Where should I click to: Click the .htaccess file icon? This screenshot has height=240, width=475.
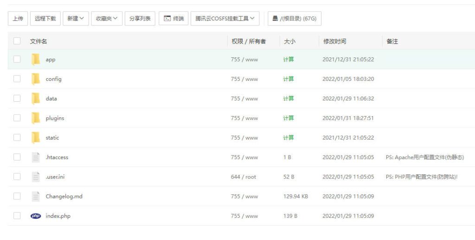tap(36, 157)
